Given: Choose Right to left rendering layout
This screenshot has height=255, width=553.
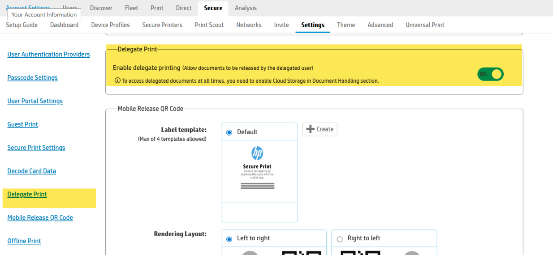Looking at the screenshot, I should 340,238.
